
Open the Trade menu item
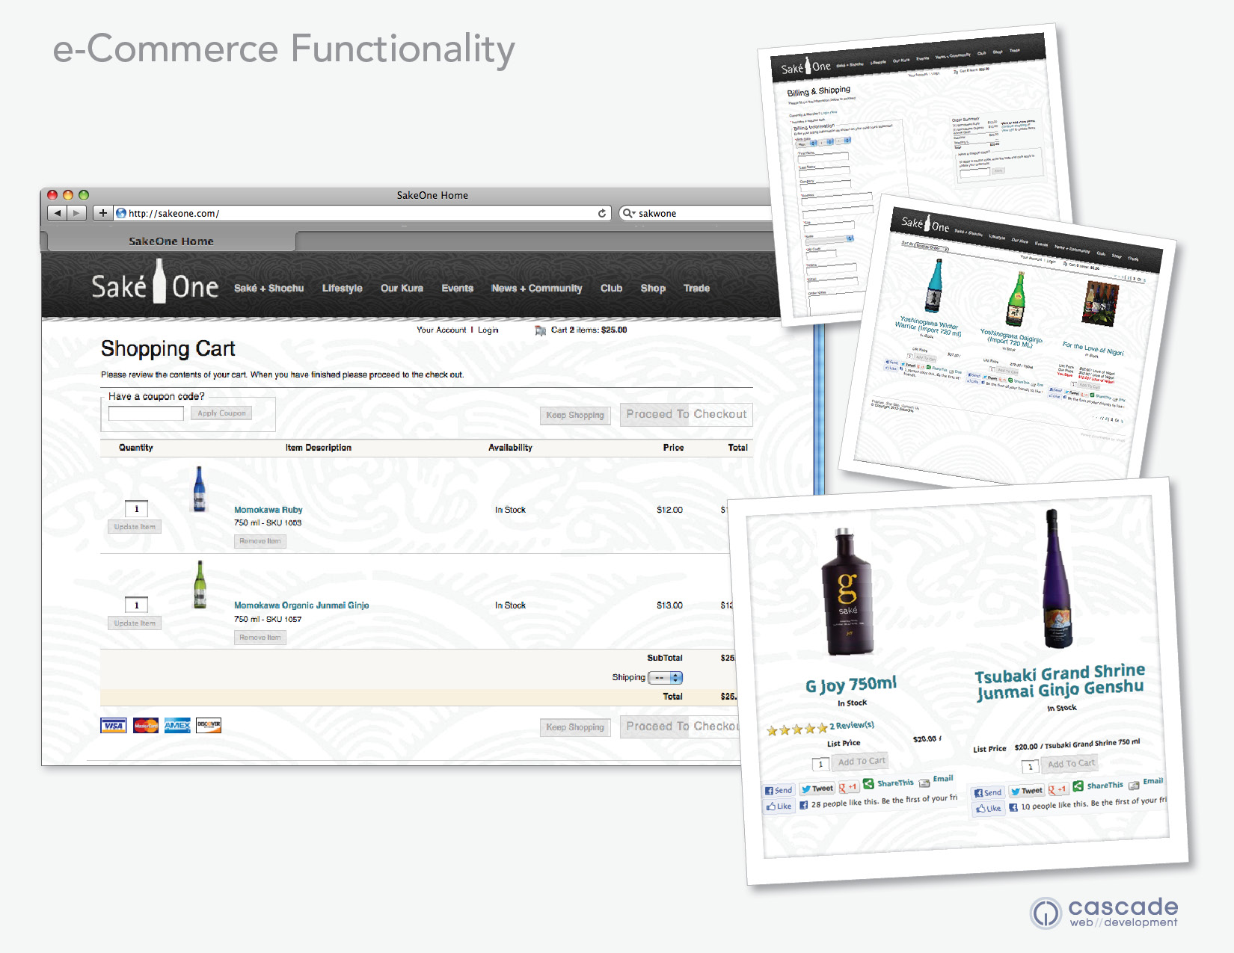(696, 289)
